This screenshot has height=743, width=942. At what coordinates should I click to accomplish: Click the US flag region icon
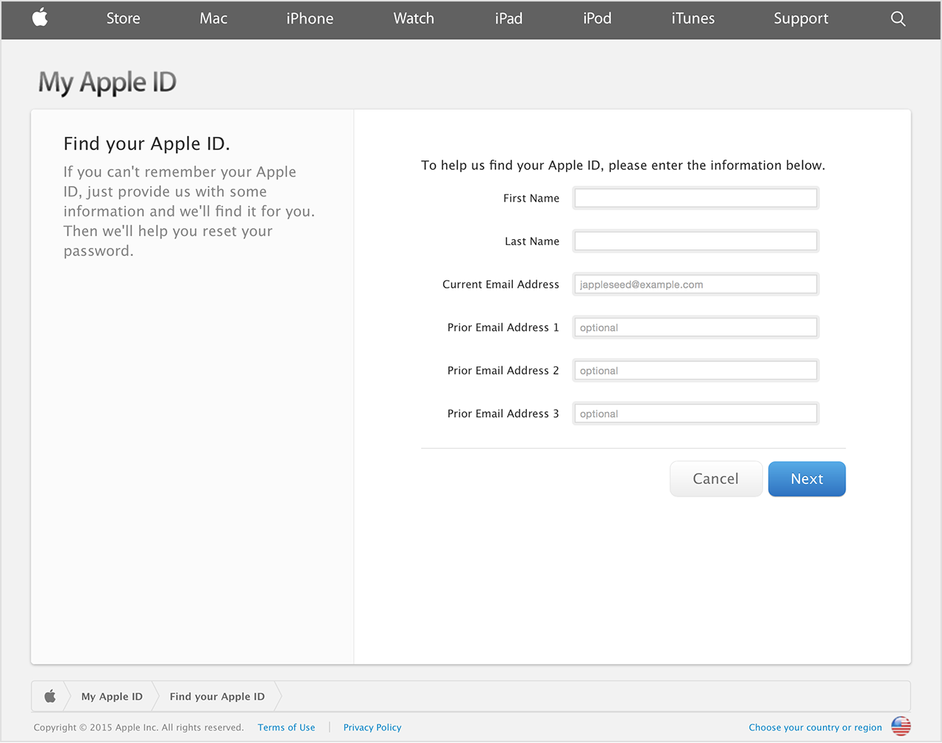(901, 726)
